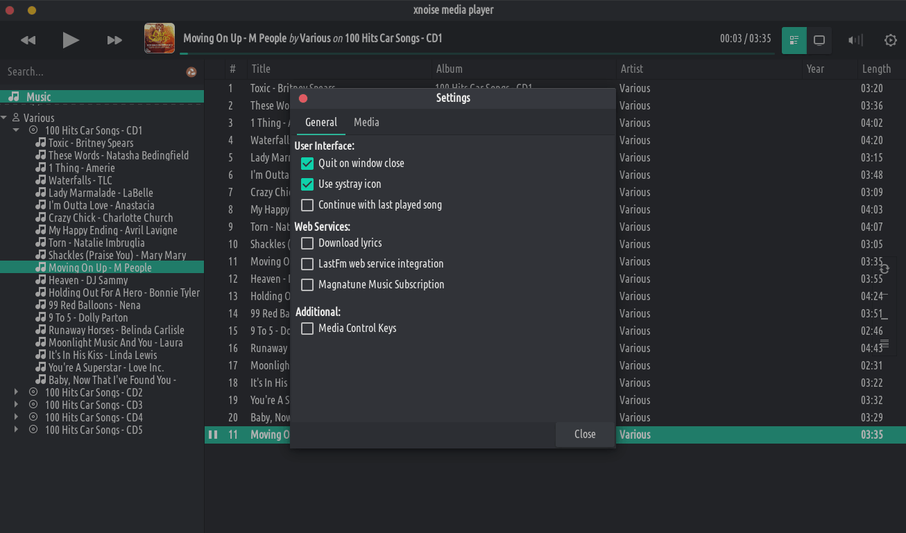Collapse the Various artist tree node
Image resolution: width=906 pixels, height=533 pixels.
(4, 118)
